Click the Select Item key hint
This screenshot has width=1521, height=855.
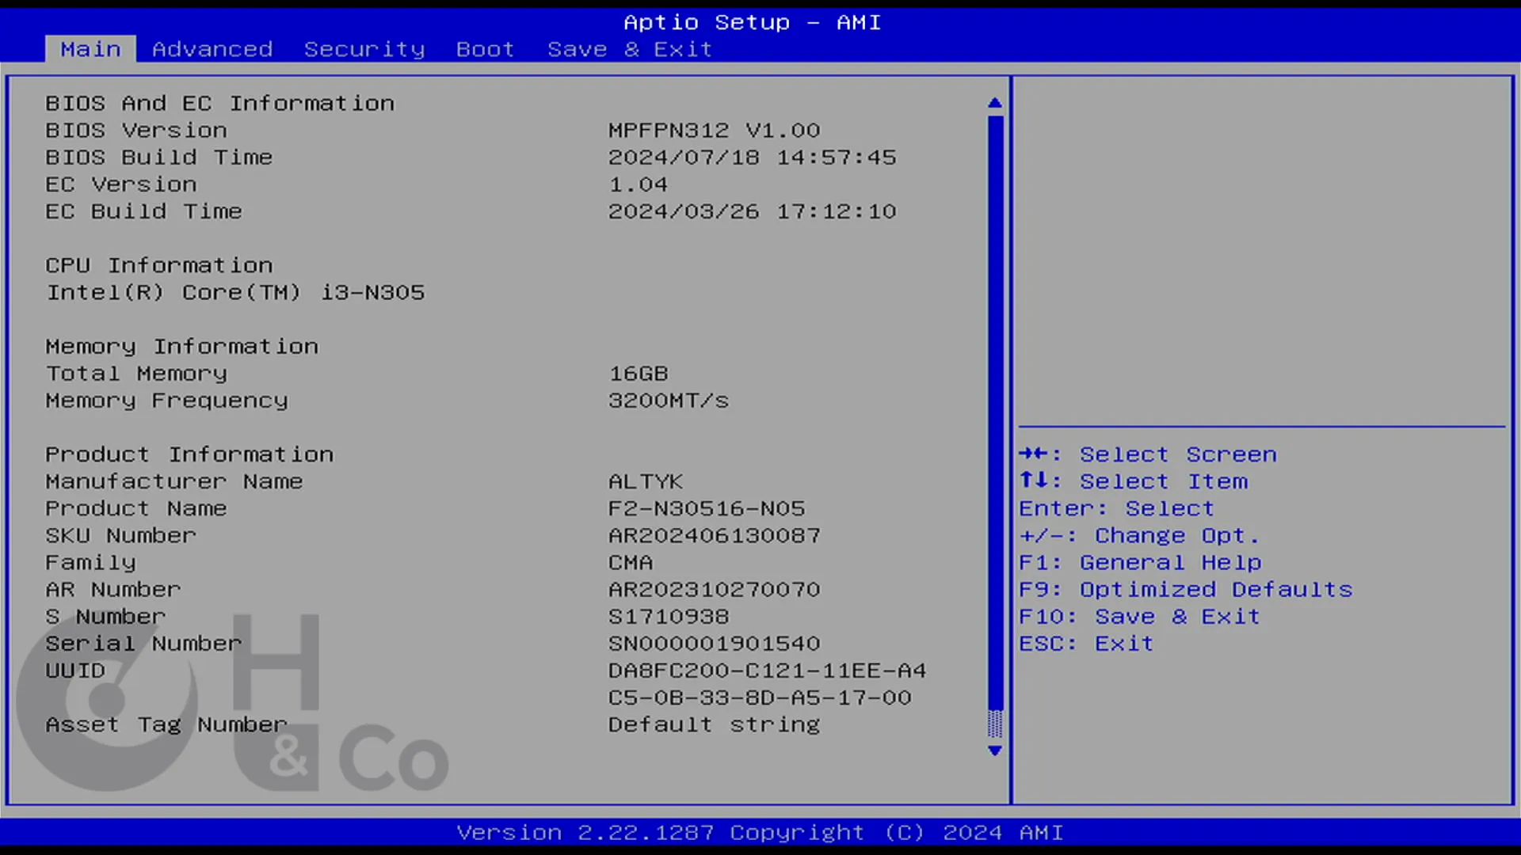pyautogui.click(x=1133, y=481)
